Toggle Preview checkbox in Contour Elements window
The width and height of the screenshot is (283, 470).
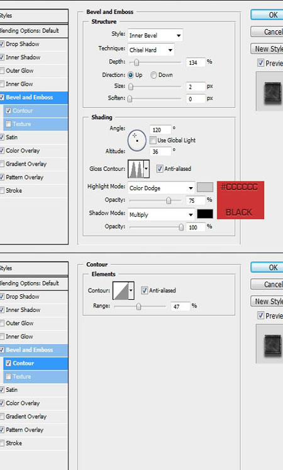click(x=260, y=316)
